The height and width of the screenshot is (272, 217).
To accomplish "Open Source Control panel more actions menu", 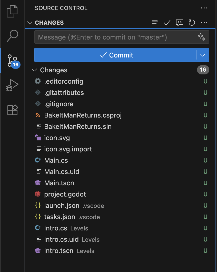I will tap(204, 8).
